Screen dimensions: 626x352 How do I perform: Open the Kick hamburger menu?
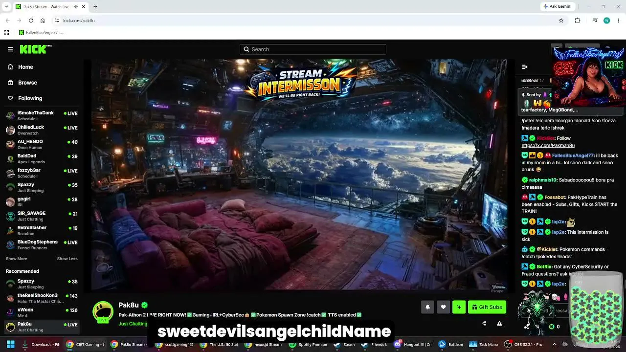[x=10, y=49]
